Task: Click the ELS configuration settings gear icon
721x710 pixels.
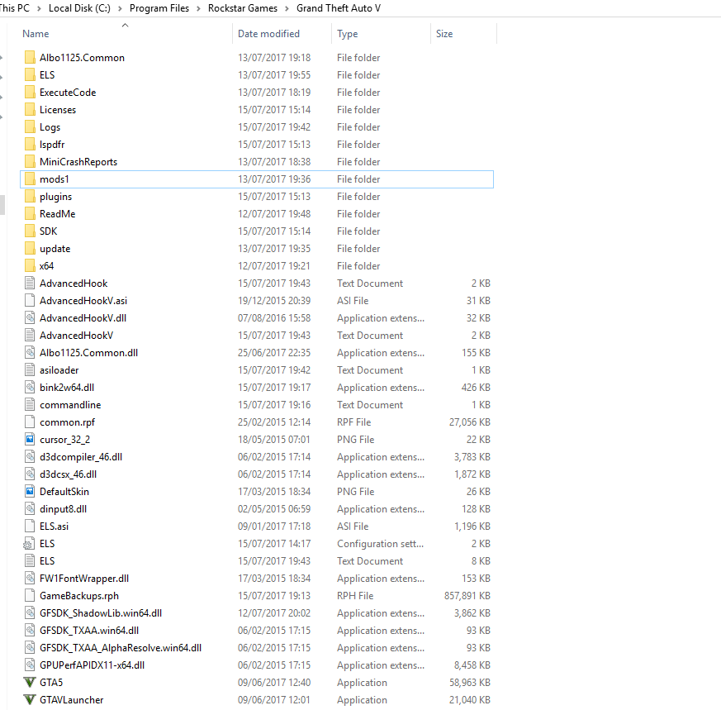Action: [29, 544]
